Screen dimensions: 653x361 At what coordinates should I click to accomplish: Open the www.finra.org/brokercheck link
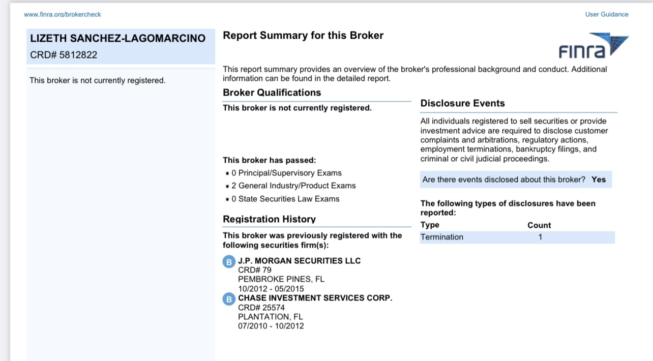click(x=63, y=14)
